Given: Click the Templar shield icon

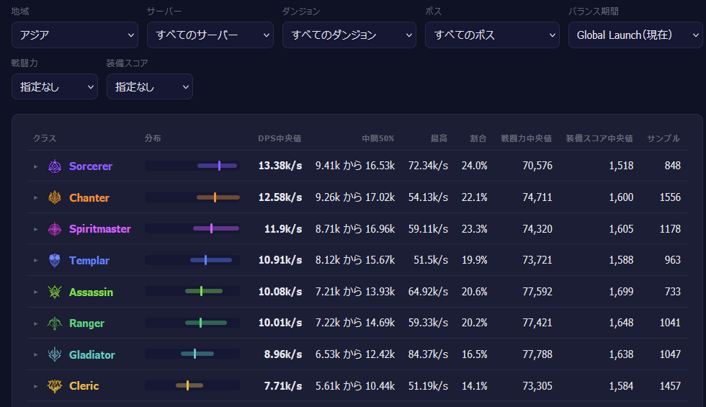Looking at the screenshot, I should 55,260.
